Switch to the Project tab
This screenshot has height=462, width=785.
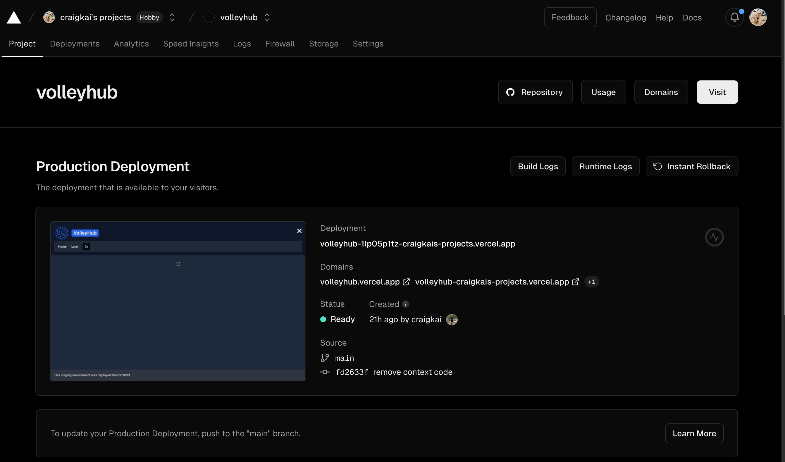coord(22,44)
